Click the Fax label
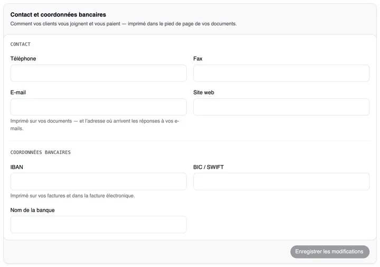 [198, 59]
